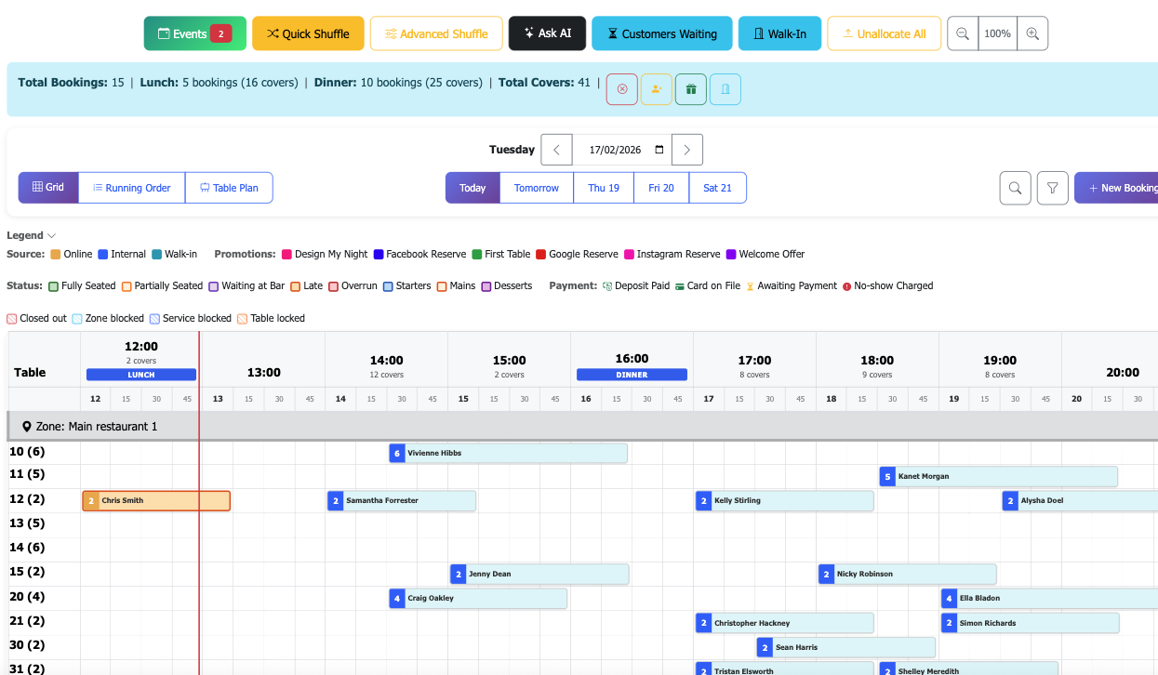Click the green gift voucher icon
The image size is (1158, 675).
(690, 89)
